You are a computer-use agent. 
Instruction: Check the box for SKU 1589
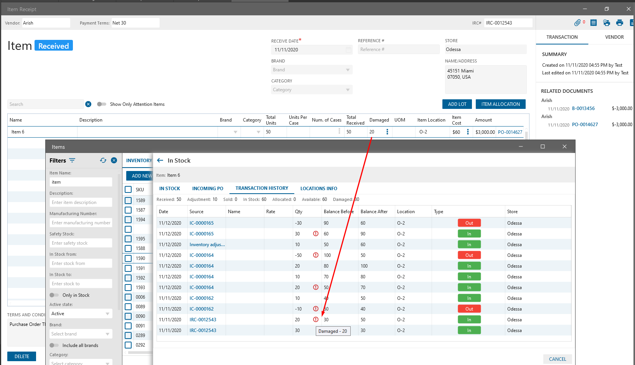[x=129, y=201]
